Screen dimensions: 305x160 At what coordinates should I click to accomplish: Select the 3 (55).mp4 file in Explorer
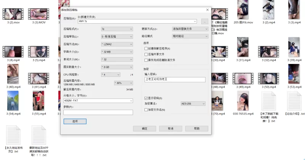(39, 101)
